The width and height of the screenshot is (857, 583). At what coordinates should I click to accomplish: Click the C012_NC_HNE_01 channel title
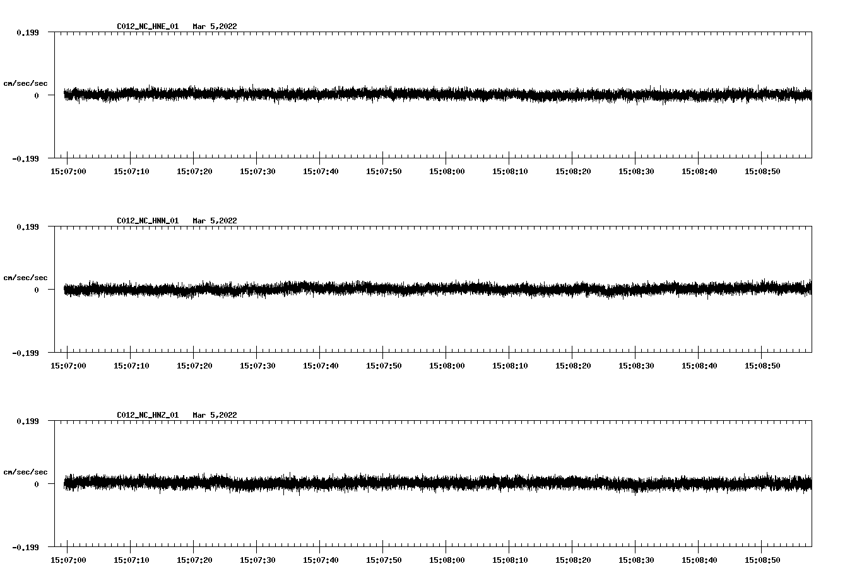pyautogui.click(x=148, y=26)
